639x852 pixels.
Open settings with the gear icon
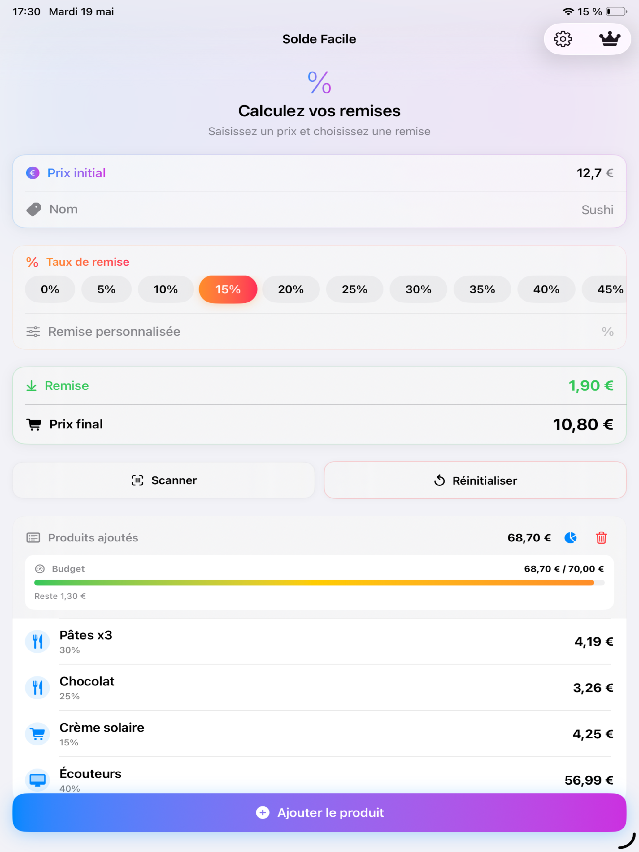563,39
